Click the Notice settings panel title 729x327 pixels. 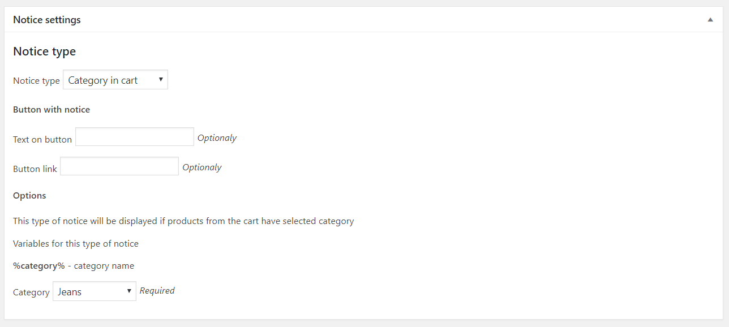[x=47, y=19]
